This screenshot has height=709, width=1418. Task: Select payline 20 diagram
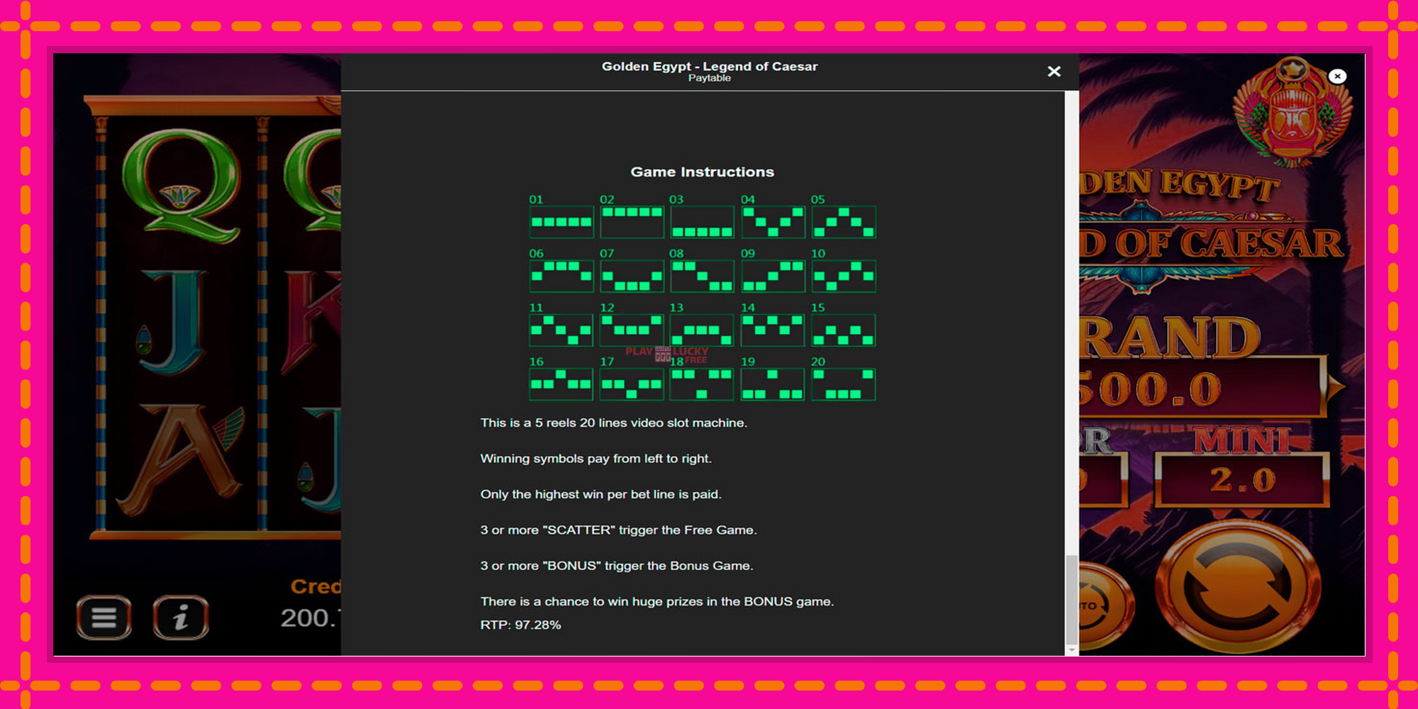[x=844, y=384]
